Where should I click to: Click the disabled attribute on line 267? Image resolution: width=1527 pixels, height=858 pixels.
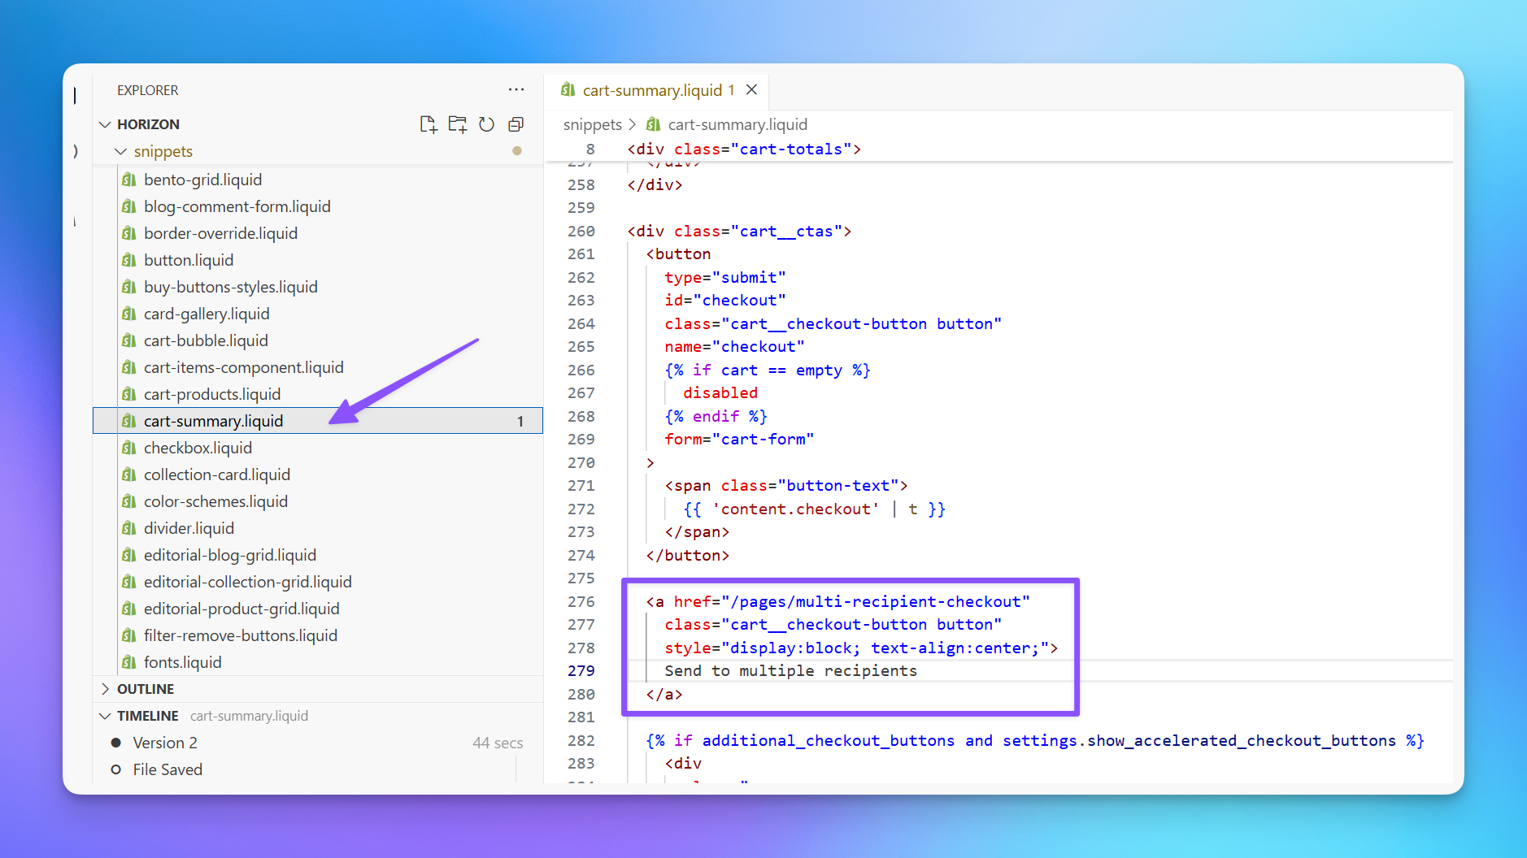coord(720,392)
